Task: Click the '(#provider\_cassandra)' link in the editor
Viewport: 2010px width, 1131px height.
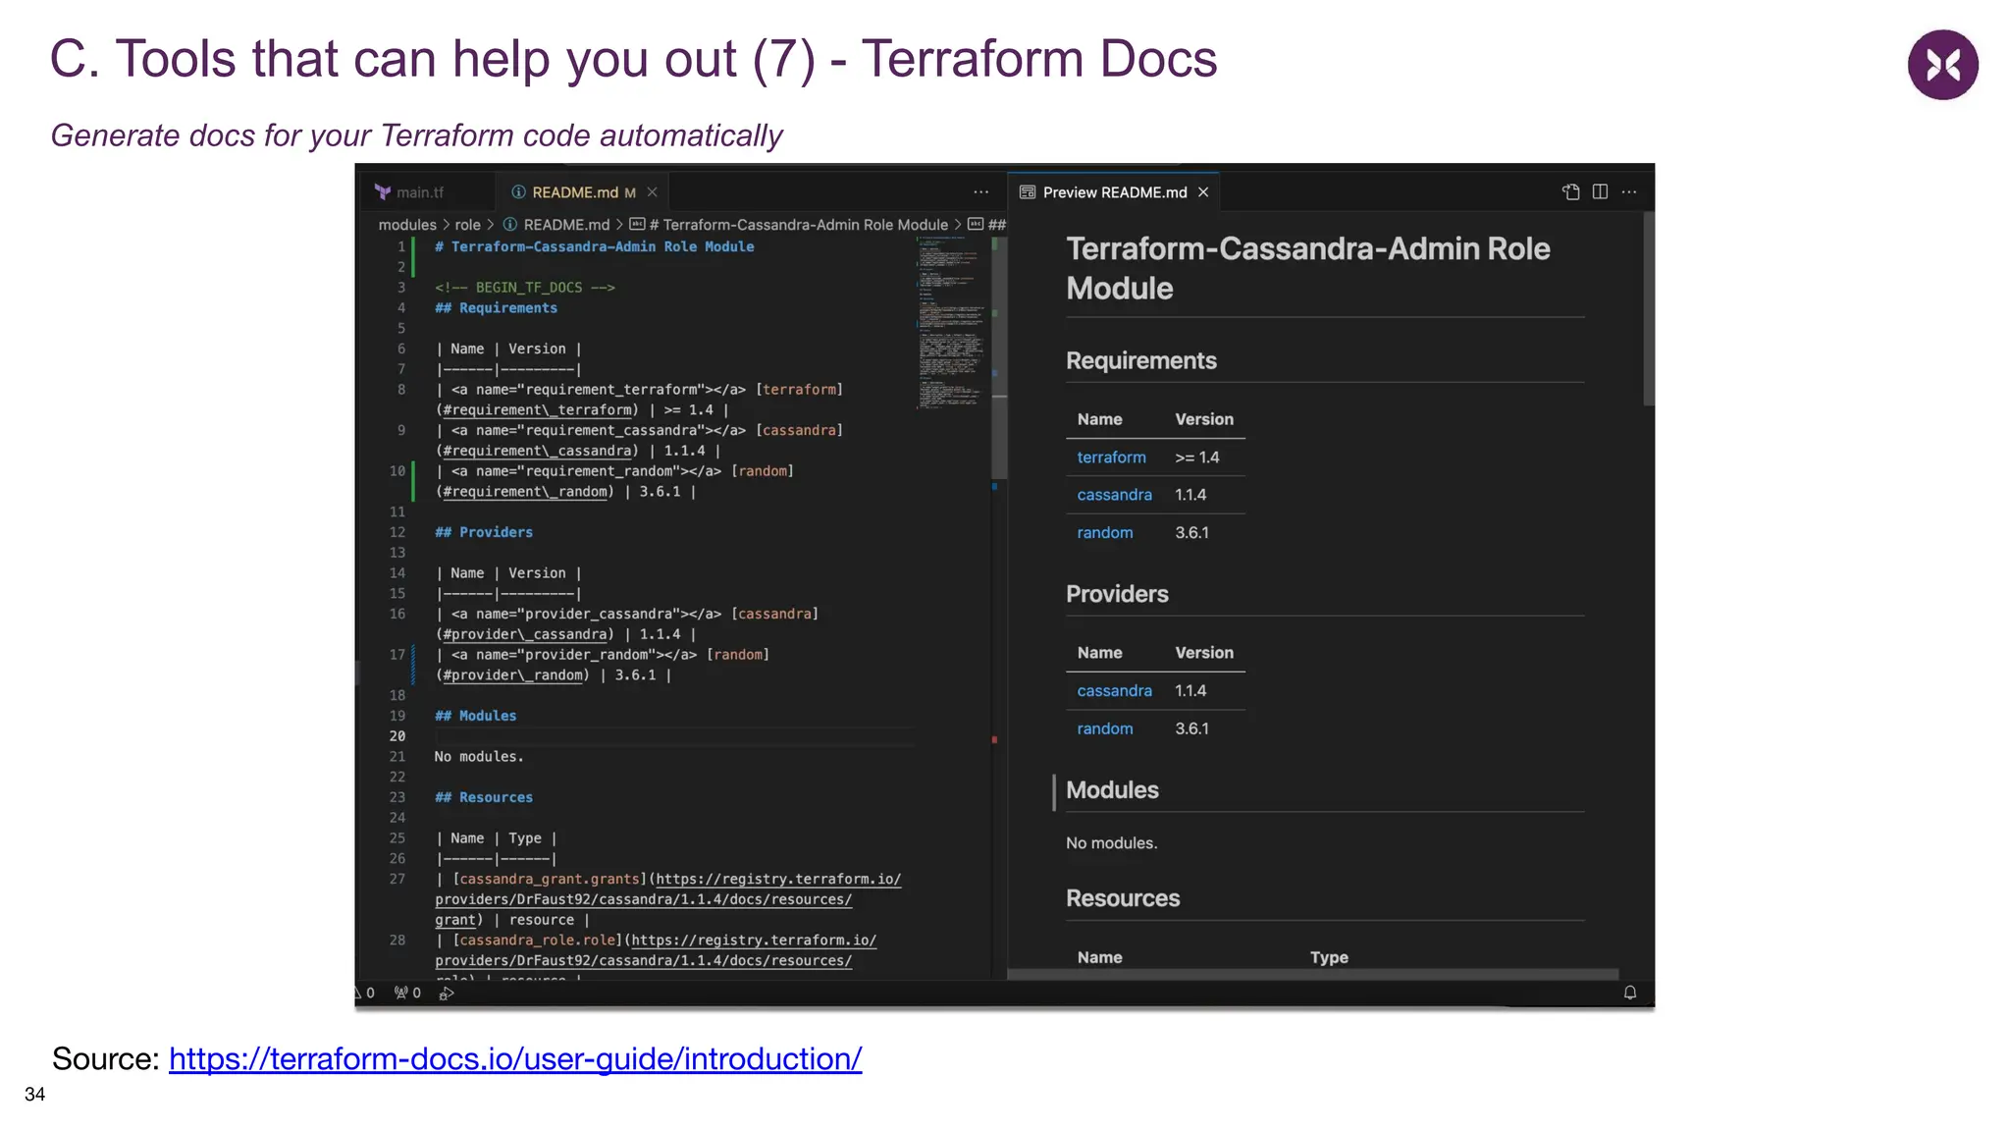Action: pos(525,635)
